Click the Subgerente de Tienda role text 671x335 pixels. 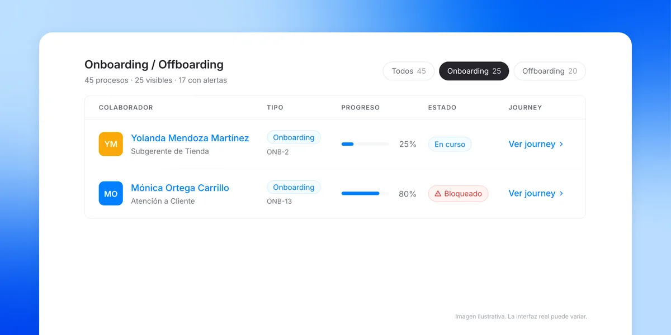click(170, 151)
